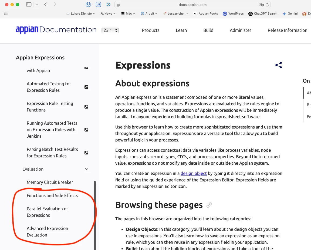Open the Administer menu
311x250 pixels.
pyautogui.click(x=240, y=30)
